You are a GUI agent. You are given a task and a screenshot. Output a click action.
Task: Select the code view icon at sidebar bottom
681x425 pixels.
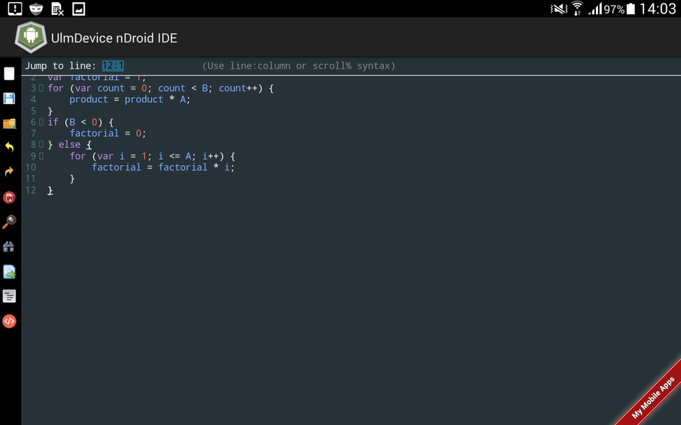[x=9, y=321]
